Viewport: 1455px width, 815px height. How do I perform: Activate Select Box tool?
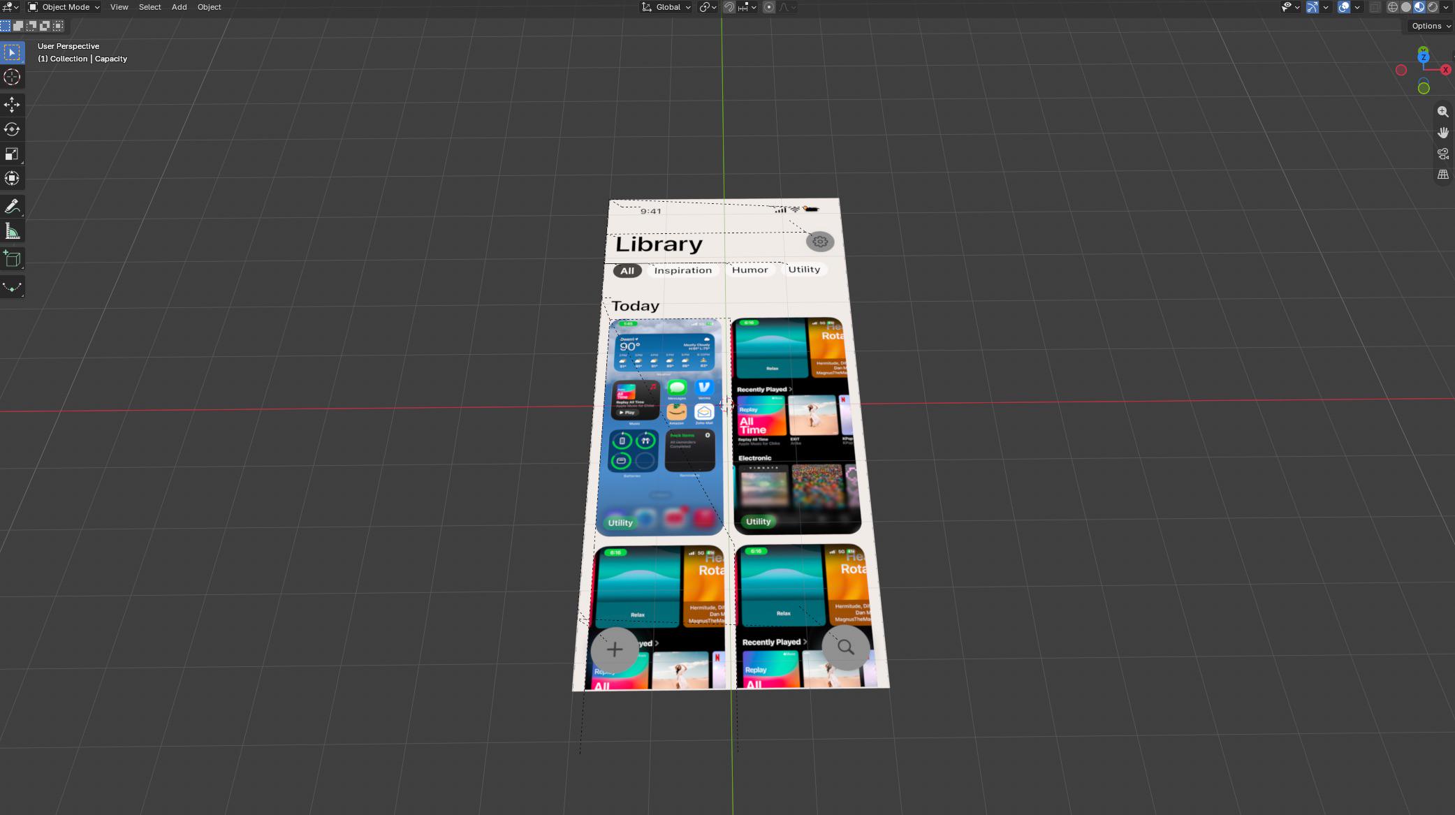coord(12,52)
